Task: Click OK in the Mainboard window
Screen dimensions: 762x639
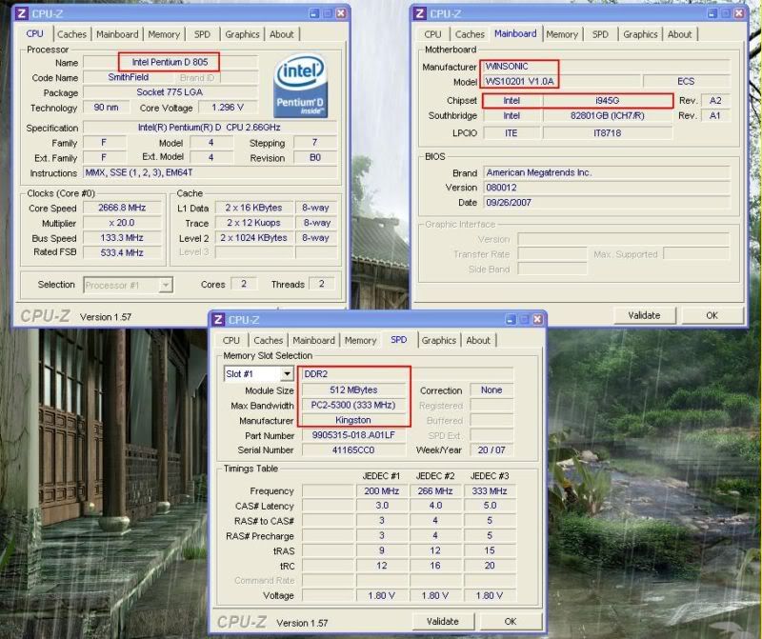Action: tap(712, 315)
